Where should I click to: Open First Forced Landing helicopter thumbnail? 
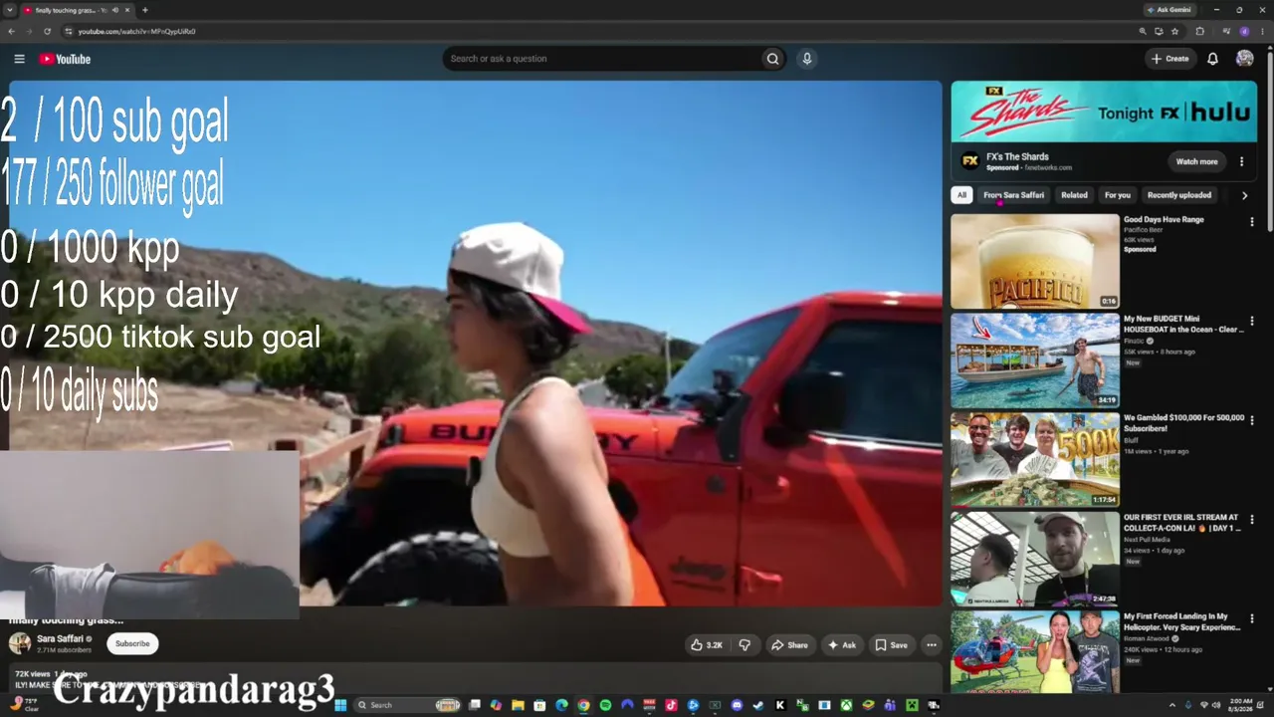tap(1035, 652)
